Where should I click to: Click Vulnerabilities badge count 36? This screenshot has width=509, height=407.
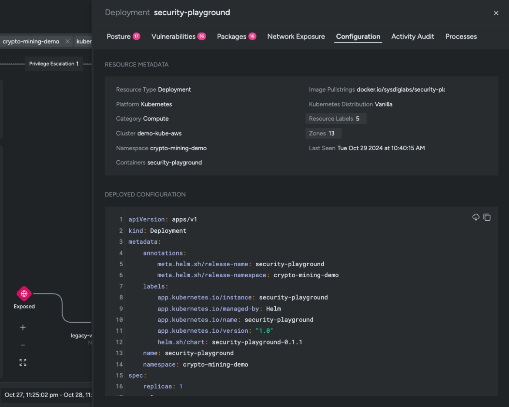pos(201,36)
